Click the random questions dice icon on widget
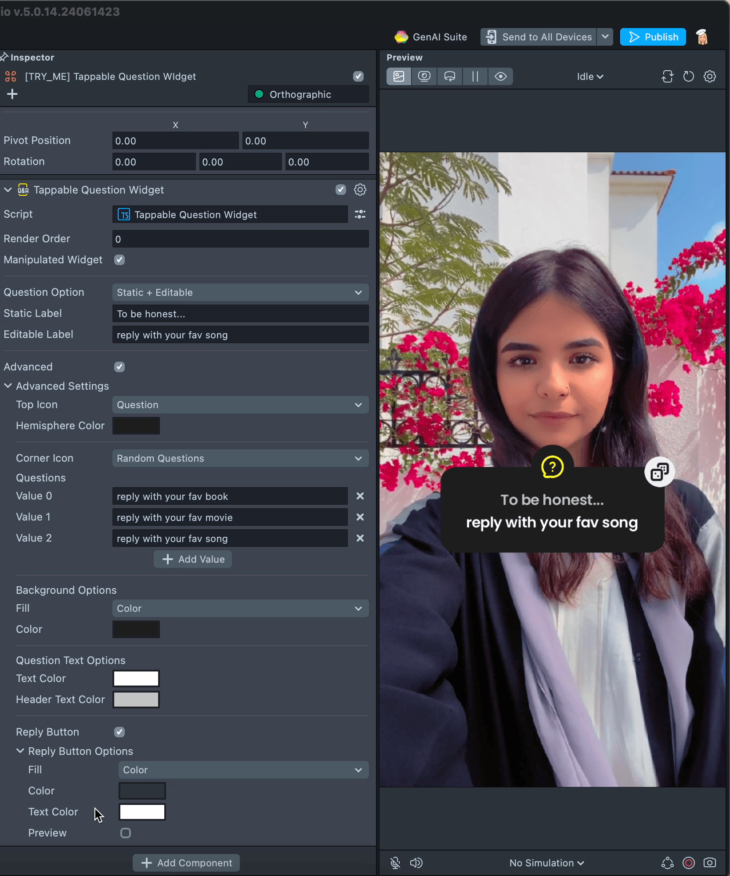The image size is (730, 876). click(x=659, y=472)
